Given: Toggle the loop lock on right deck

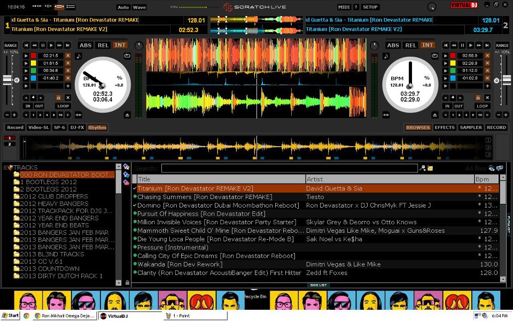Looking at the screenshot, I should (478, 97).
